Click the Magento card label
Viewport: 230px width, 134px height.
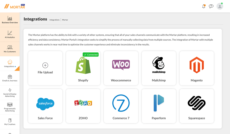tap(197, 80)
